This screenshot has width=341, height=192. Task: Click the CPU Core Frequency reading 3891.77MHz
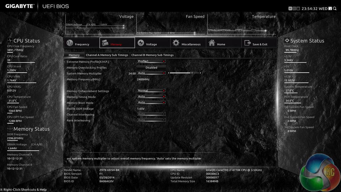pyautogui.click(x=15, y=50)
